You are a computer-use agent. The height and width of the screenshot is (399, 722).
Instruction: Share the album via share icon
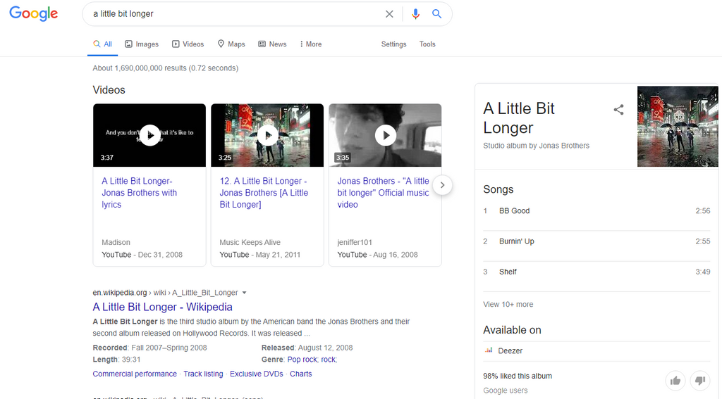pos(618,109)
